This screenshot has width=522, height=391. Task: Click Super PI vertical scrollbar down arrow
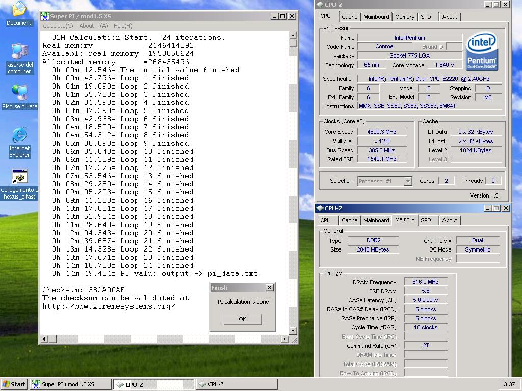[293, 330]
